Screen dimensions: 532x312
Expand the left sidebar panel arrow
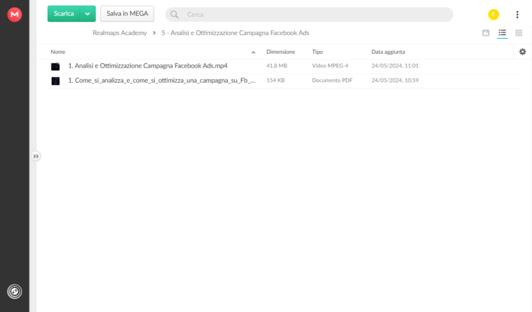(36, 156)
